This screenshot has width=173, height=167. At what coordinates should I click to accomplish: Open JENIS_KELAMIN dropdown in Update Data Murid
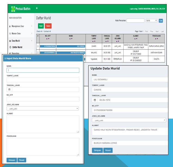[129, 120]
